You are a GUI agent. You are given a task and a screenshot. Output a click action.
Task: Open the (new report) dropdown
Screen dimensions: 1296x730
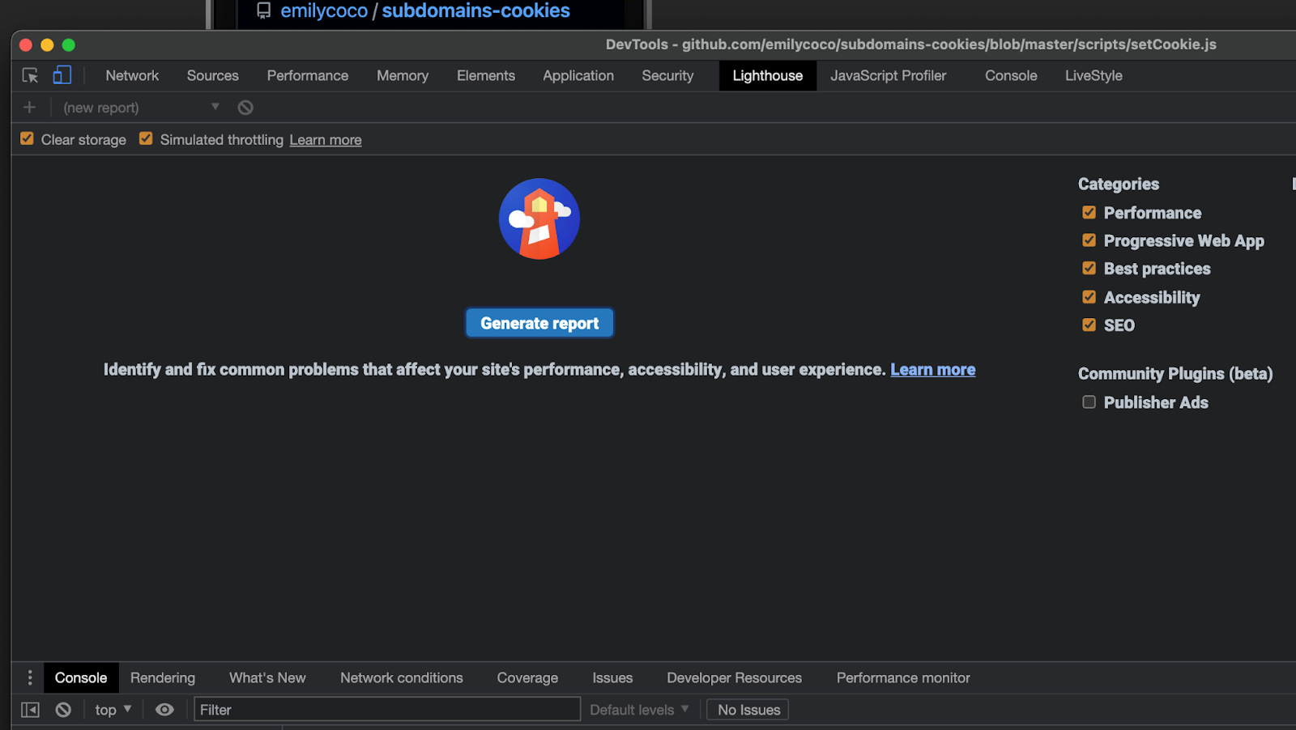point(141,107)
